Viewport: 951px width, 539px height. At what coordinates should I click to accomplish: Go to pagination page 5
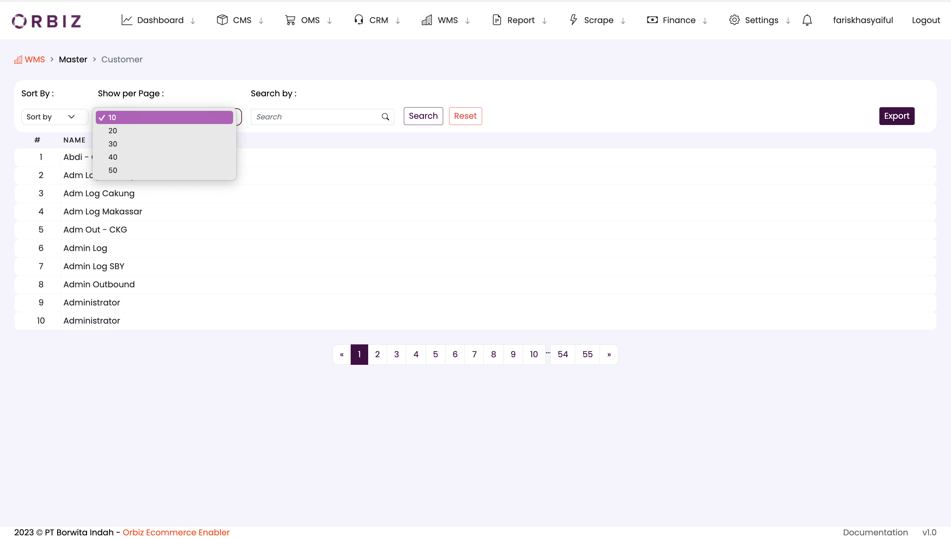(436, 355)
